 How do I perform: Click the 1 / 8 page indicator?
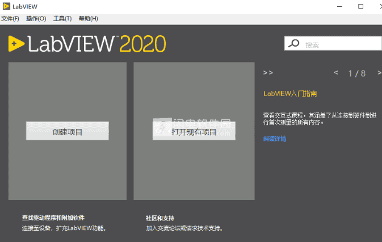click(356, 73)
